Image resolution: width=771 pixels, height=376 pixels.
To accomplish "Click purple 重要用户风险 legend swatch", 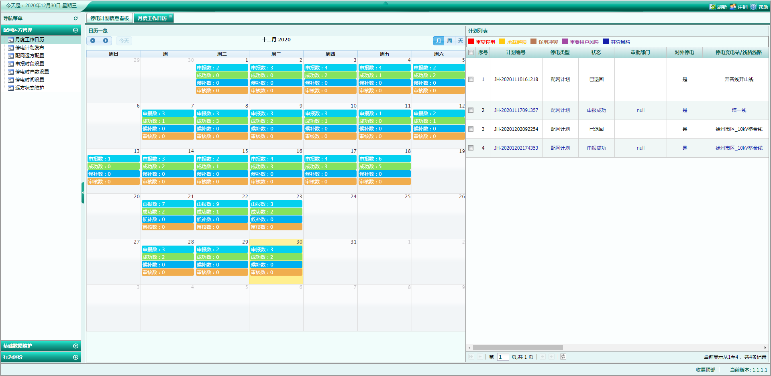I will 565,42.
